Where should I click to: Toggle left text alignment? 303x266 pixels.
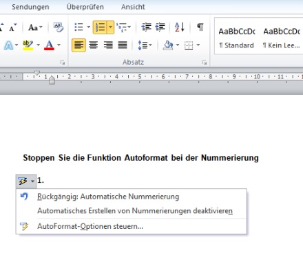coord(79,45)
